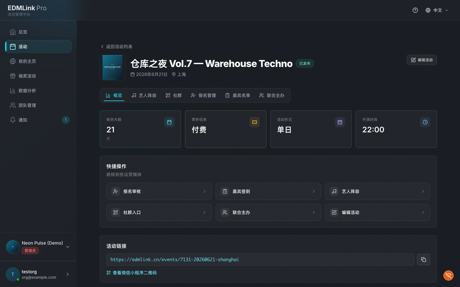
Task: Click the chevron on 艺人阵容 quick action
Action: pyautogui.click(x=423, y=191)
